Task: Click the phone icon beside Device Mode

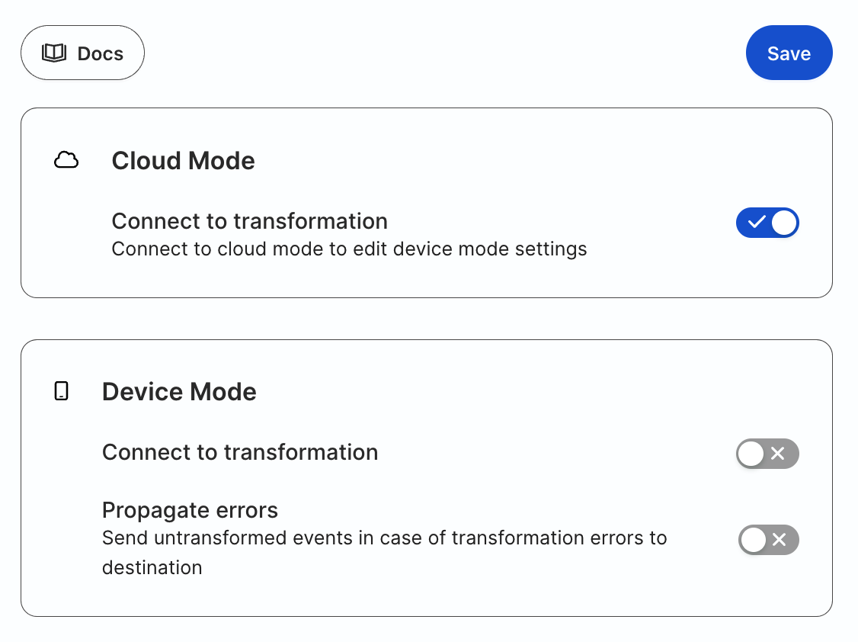Action: (61, 391)
